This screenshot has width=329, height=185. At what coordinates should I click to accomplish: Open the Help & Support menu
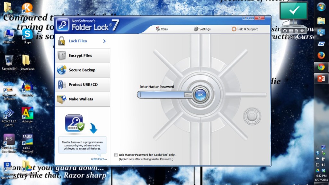[245, 29]
